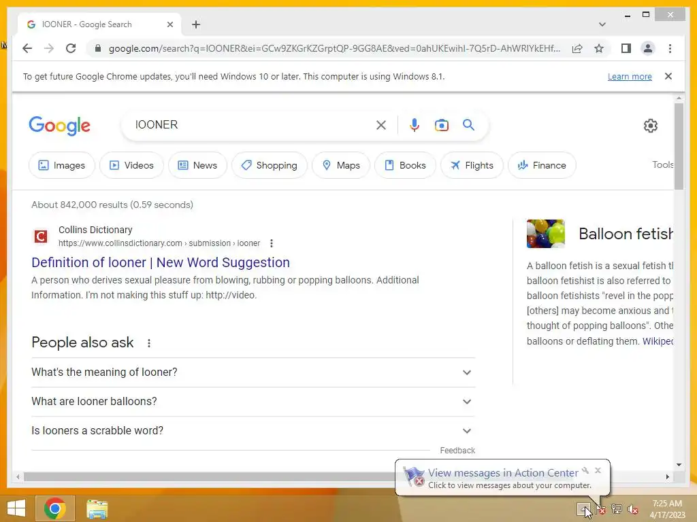Switch to Books results
The height and width of the screenshot is (522, 697).
click(x=405, y=165)
